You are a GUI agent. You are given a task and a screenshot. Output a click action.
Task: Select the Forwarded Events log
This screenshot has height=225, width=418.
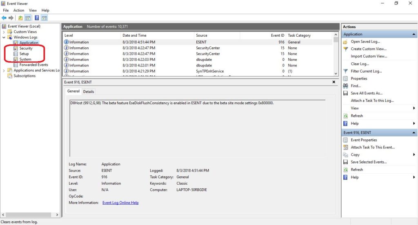pos(33,65)
